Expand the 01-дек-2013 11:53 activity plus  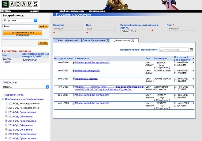(193, 70)
